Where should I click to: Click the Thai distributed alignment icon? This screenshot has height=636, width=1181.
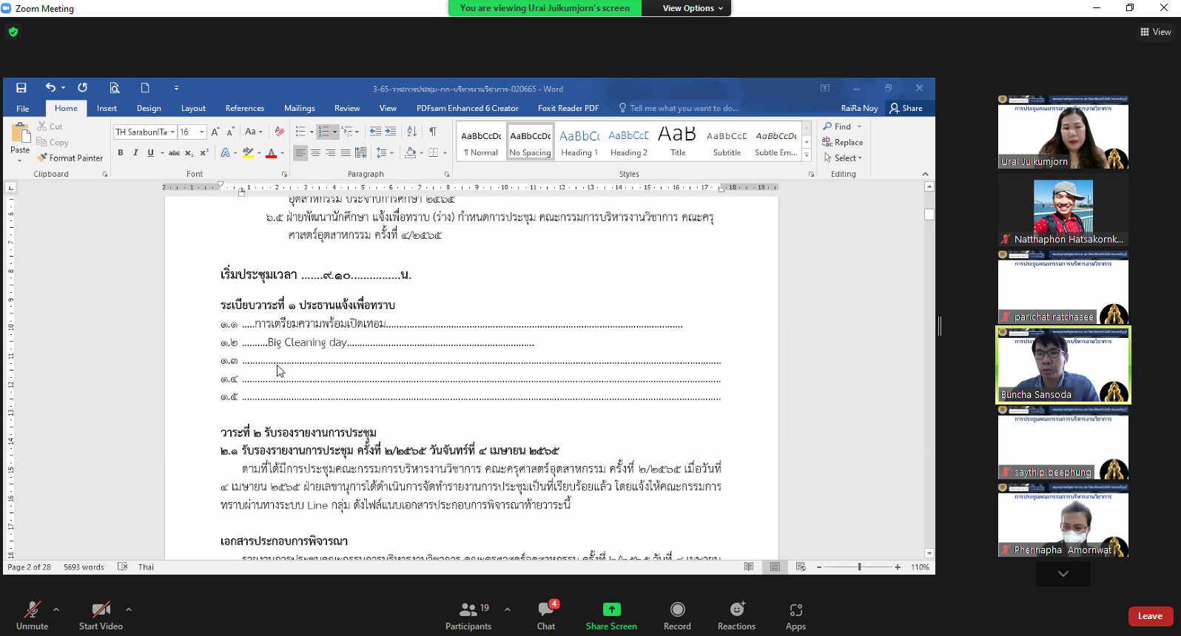(x=360, y=153)
